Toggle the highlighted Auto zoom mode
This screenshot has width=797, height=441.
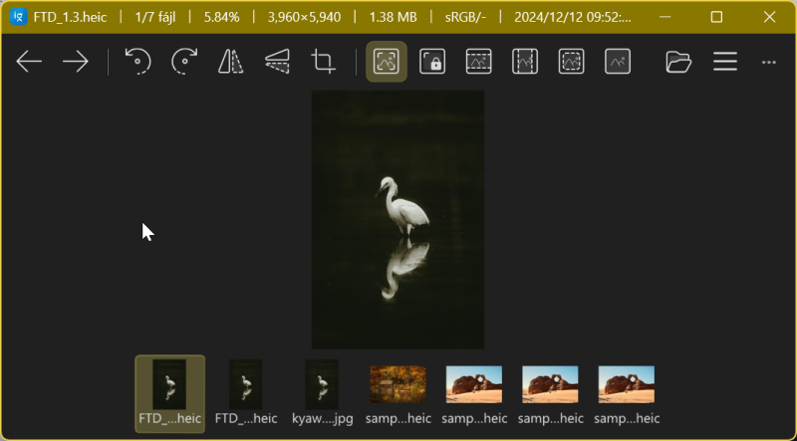(x=387, y=62)
